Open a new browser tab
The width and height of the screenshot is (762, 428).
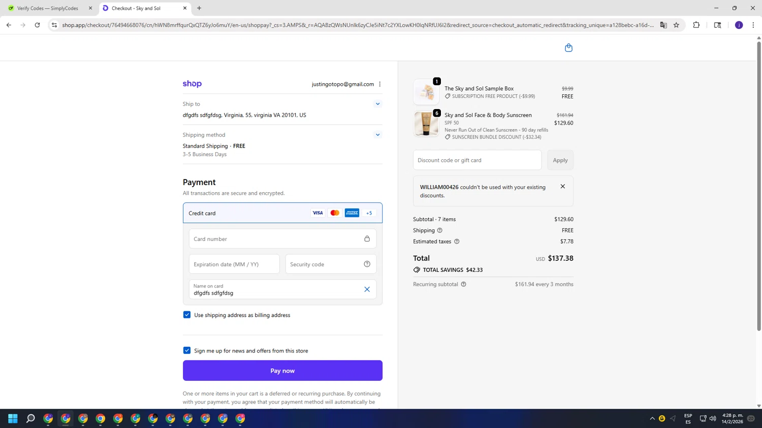[x=199, y=8]
